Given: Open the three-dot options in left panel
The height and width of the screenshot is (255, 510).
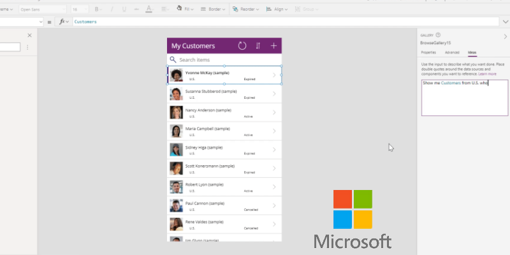Looking at the screenshot, I should click(x=27, y=48).
